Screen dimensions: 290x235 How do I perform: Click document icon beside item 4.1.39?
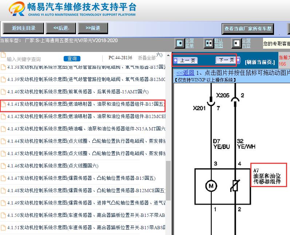point(3,80)
